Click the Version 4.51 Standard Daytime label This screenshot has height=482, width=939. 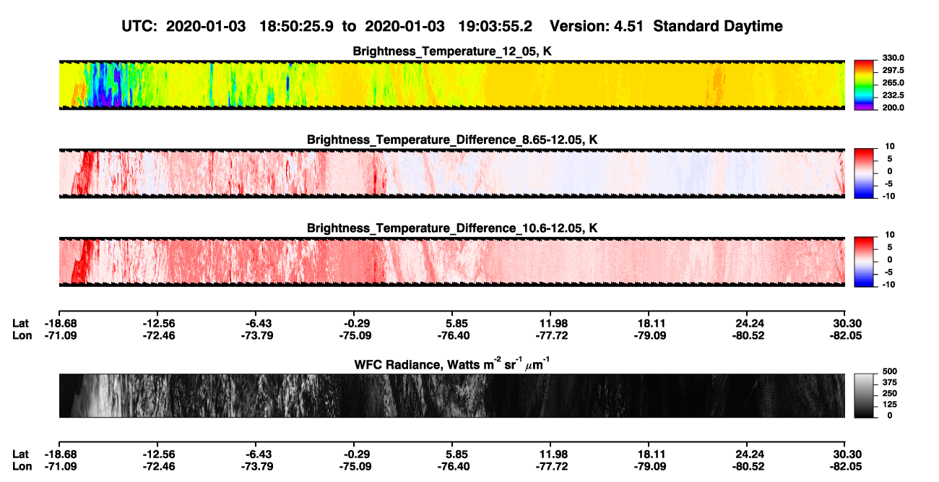(666, 26)
